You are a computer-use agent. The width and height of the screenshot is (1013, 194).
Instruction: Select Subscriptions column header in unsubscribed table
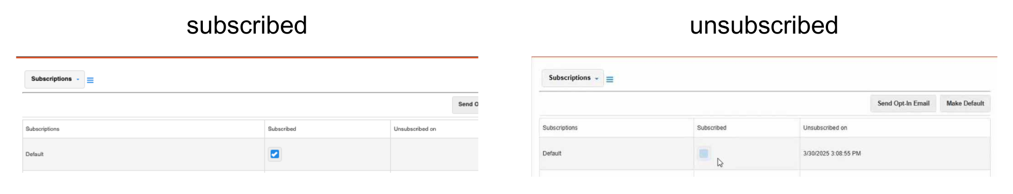pos(560,128)
